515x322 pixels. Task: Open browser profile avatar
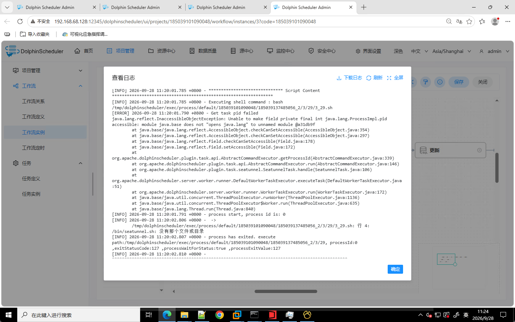[x=495, y=21]
